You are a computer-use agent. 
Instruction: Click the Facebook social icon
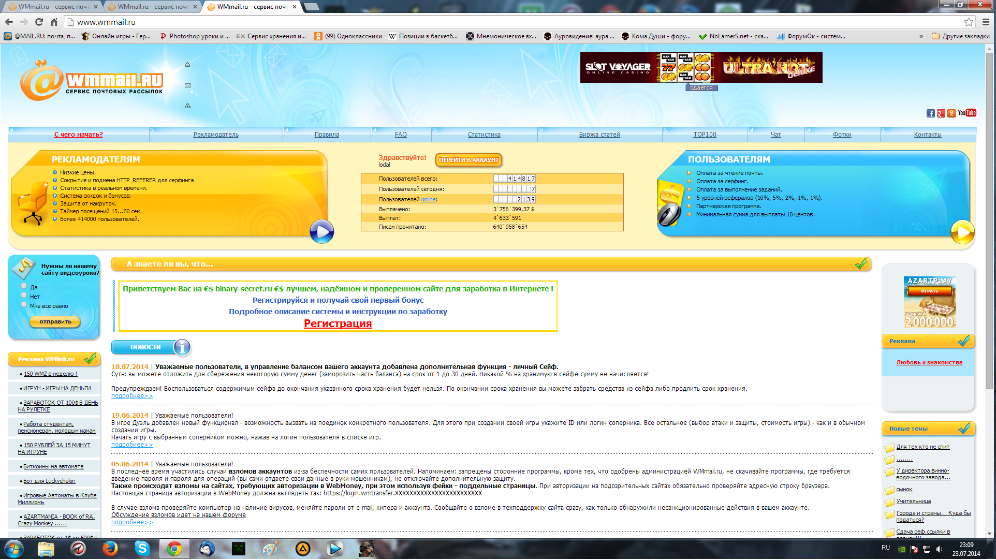point(930,113)
